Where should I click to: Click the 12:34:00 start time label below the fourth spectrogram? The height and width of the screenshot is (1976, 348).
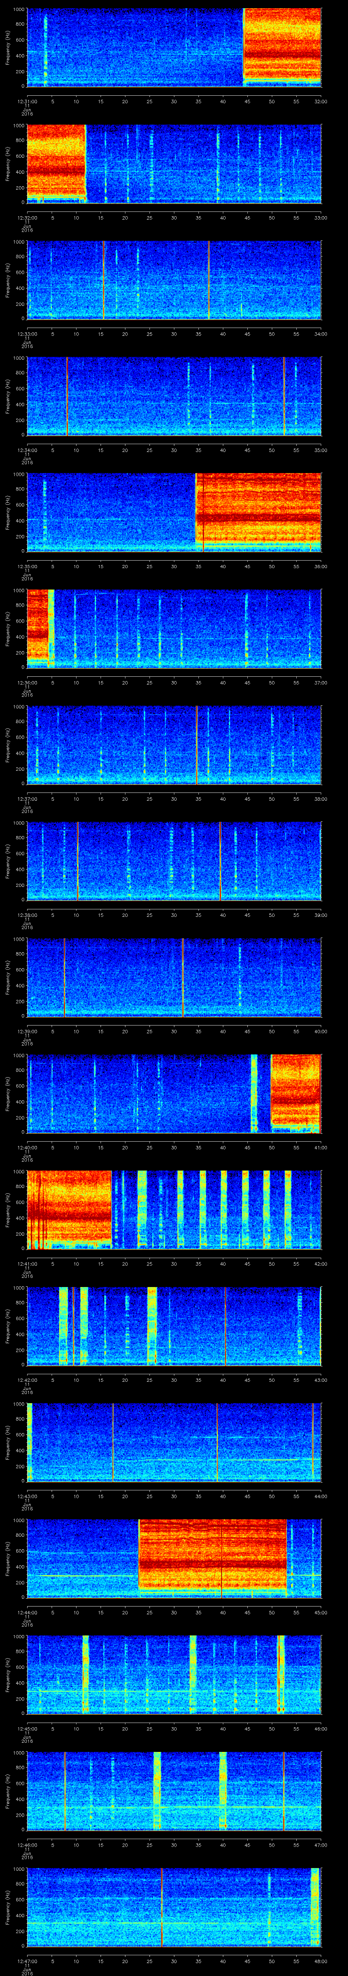27,450
